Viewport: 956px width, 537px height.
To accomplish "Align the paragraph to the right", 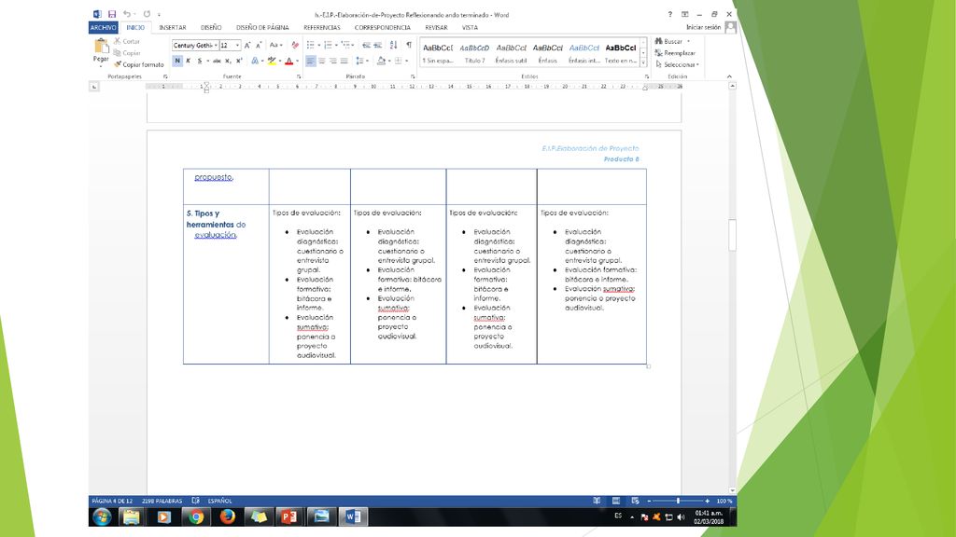I will pos(333,61).
